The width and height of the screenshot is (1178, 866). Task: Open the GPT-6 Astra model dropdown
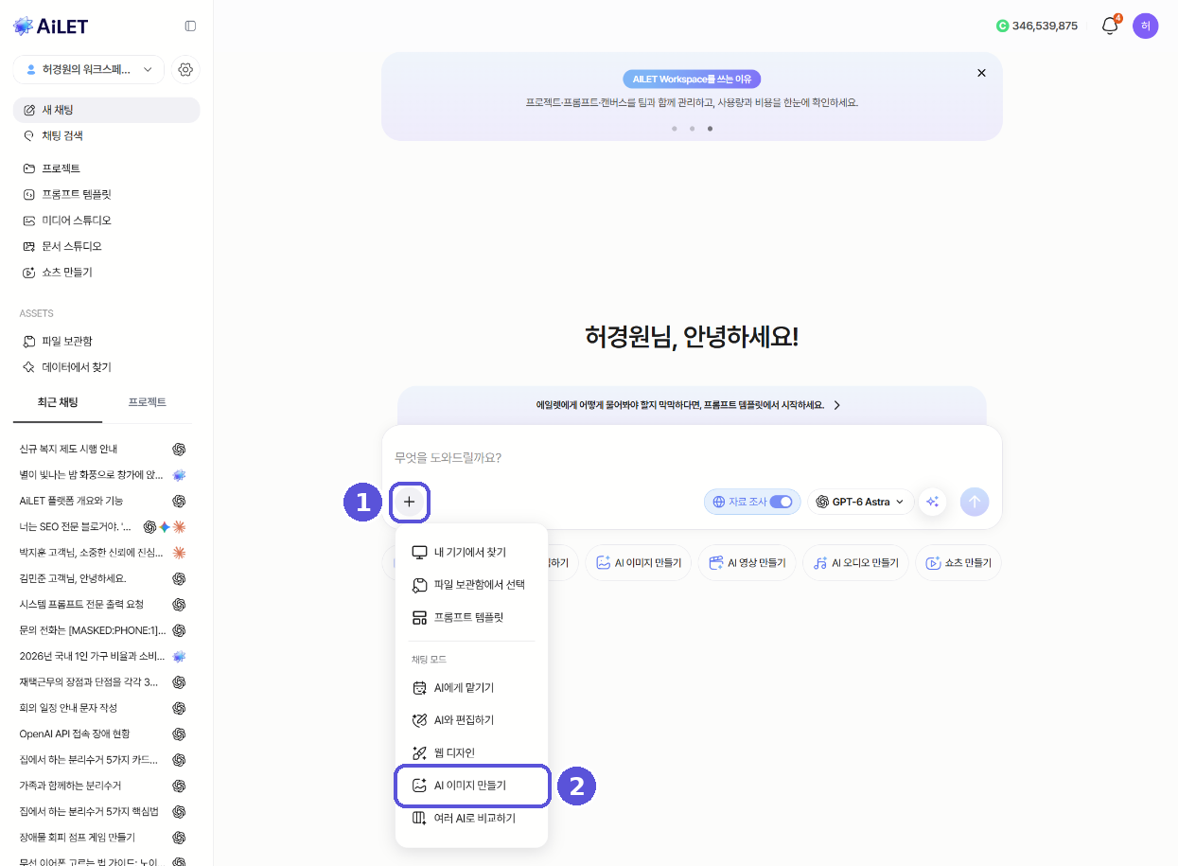860,502
